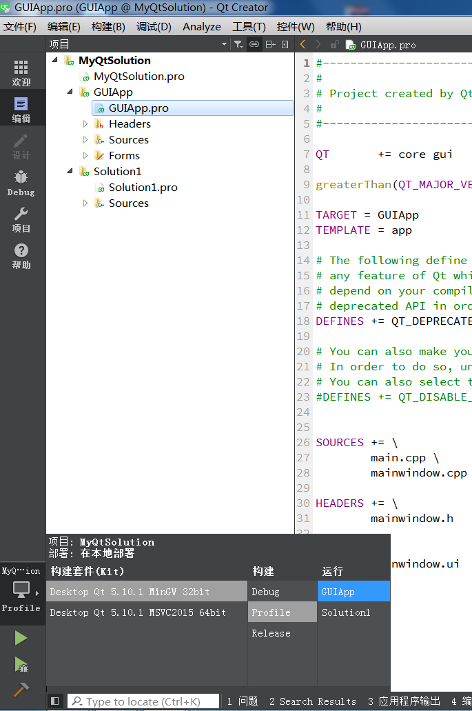Choose Desktop Qt 5.10.1 MinGW 32bit kit
This screenshot has width=472, height=711.
pos(146,591)
